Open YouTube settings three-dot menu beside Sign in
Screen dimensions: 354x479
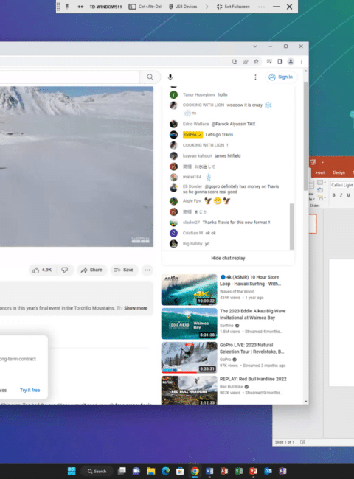pyautogui.click(x=255, y=77)
